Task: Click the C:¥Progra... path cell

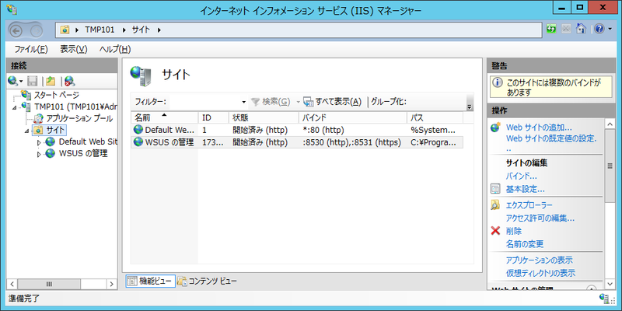Action: click(x=434, y=142)
